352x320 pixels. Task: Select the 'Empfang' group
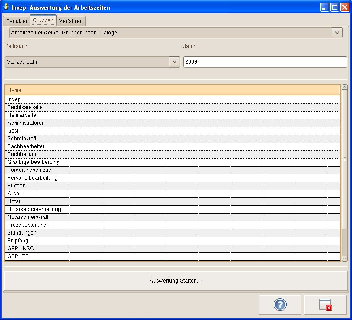point(172,241)
